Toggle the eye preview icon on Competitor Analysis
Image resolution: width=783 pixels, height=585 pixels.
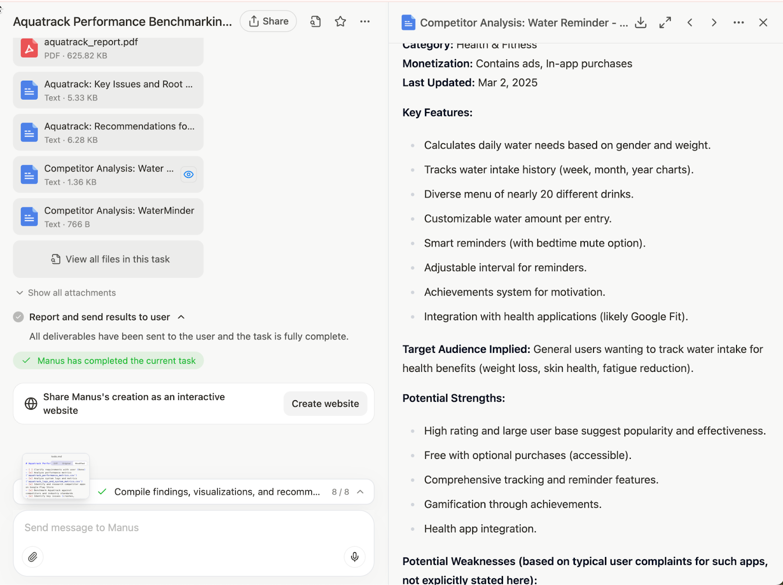pos(188,174)
